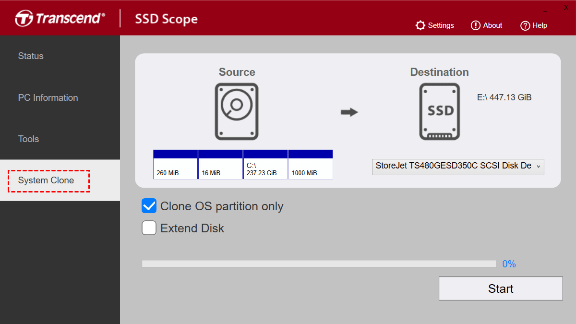Click the Settings gear icon
The image size is (576, 324).
click(420, 25)
